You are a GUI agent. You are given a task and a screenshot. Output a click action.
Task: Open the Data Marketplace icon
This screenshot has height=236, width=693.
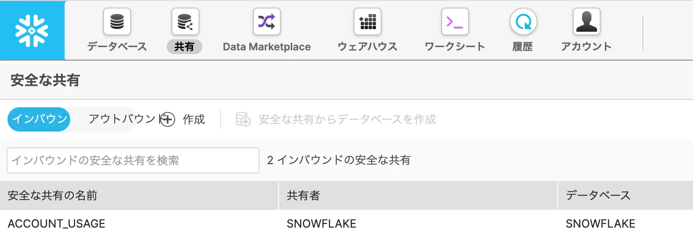coord(266,22)
